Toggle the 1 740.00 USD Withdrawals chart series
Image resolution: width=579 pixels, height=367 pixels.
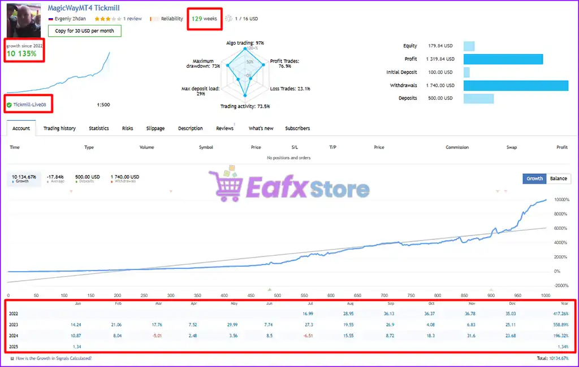pyautogui.click(x=125, y=179)
